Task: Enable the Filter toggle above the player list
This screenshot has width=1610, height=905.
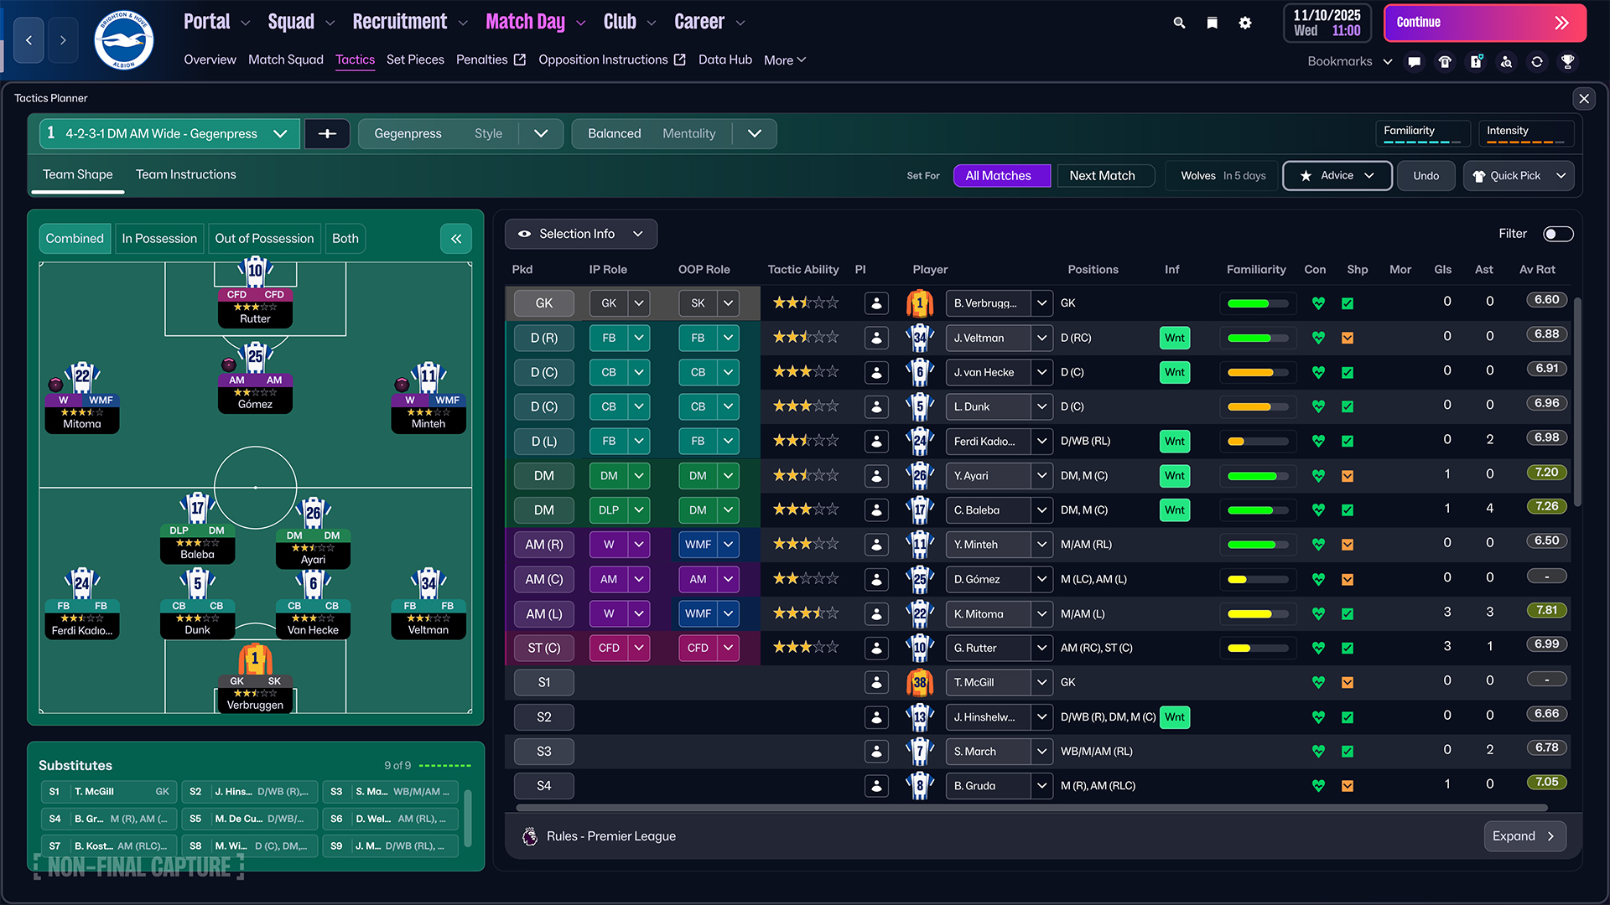Action: [x=1558, y=234]
